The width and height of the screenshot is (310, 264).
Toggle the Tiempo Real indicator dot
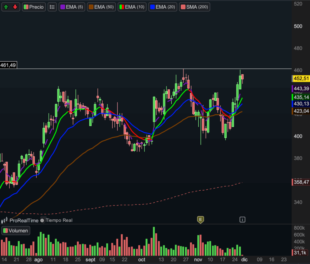click(x=42, y=220)
